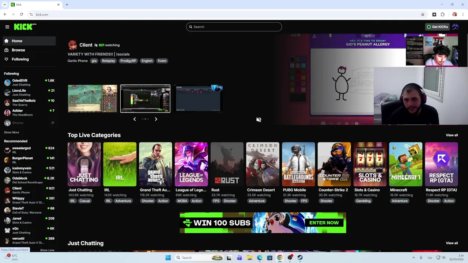Go to previous featured stream
The width and height of the screenshot is (468, 263).
(135, 119)
